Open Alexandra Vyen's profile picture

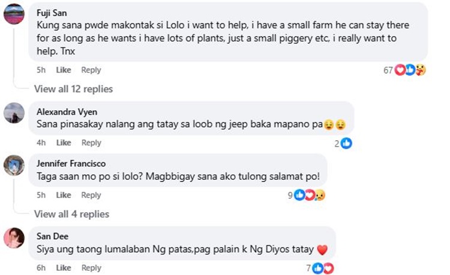tap(14, 113)
